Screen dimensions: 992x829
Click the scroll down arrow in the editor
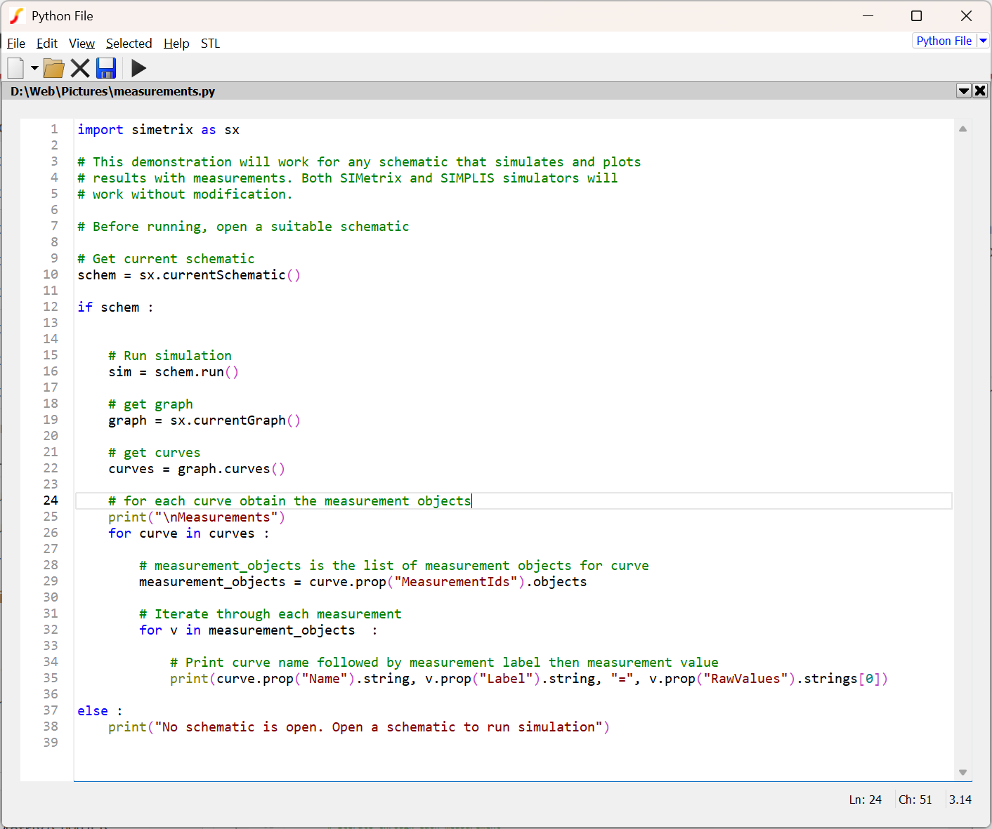coord(962,772)
